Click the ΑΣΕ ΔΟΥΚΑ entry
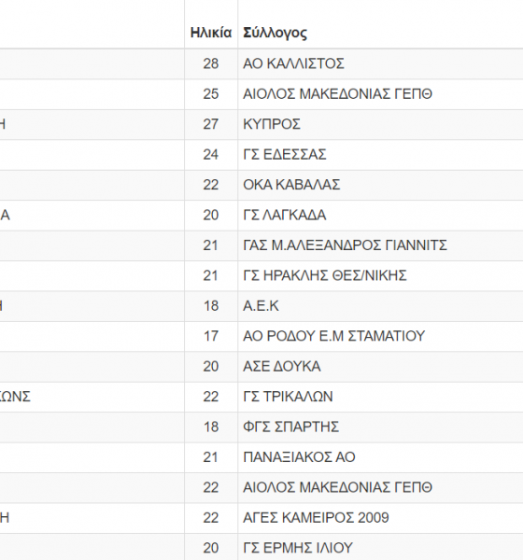The height and width of the screenshot is (560, 523). click(x=282, y=367)
